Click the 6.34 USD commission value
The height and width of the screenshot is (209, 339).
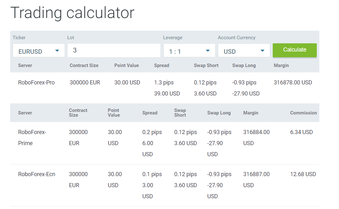[x=301, y=132]
